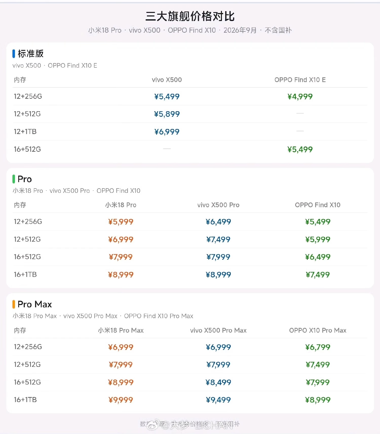Click the 小米18 Pro Max column header
This screenshot has height=434, width=380.
[121, 330]
